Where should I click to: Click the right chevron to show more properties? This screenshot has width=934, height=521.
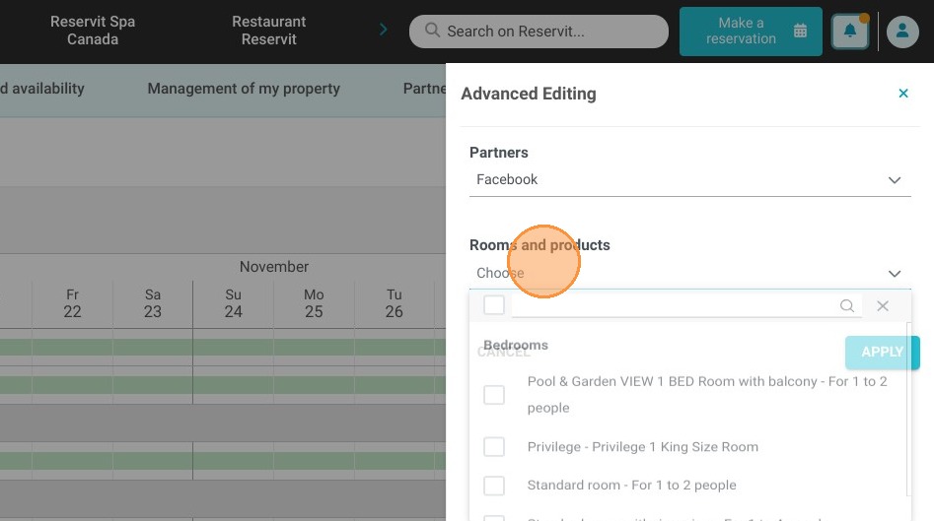coord(383,30)
